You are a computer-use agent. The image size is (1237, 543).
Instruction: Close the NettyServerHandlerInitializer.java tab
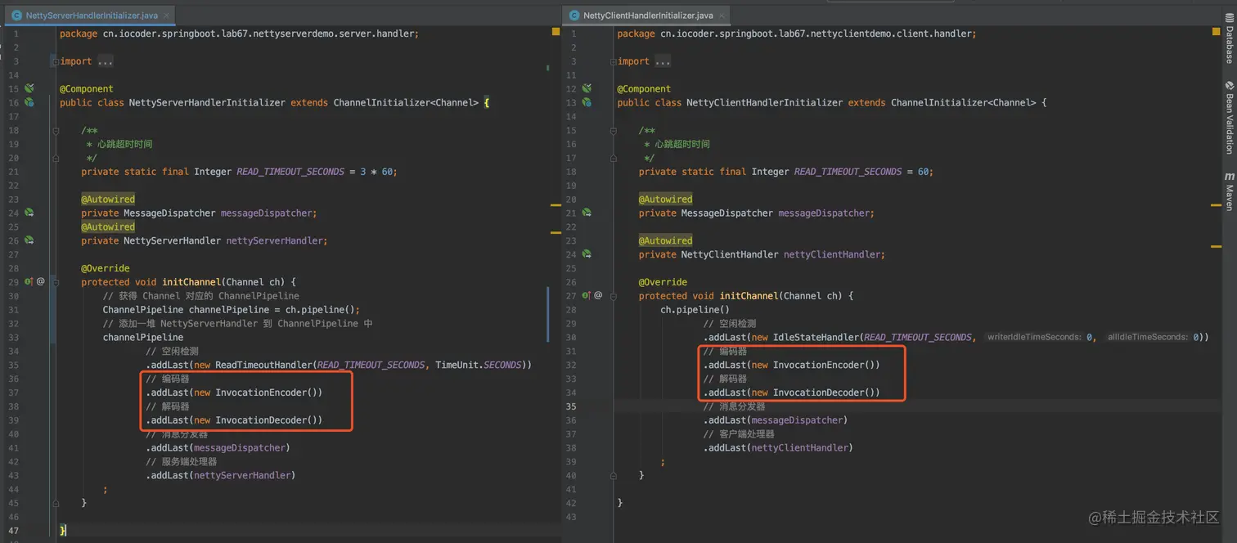point(166,16)
